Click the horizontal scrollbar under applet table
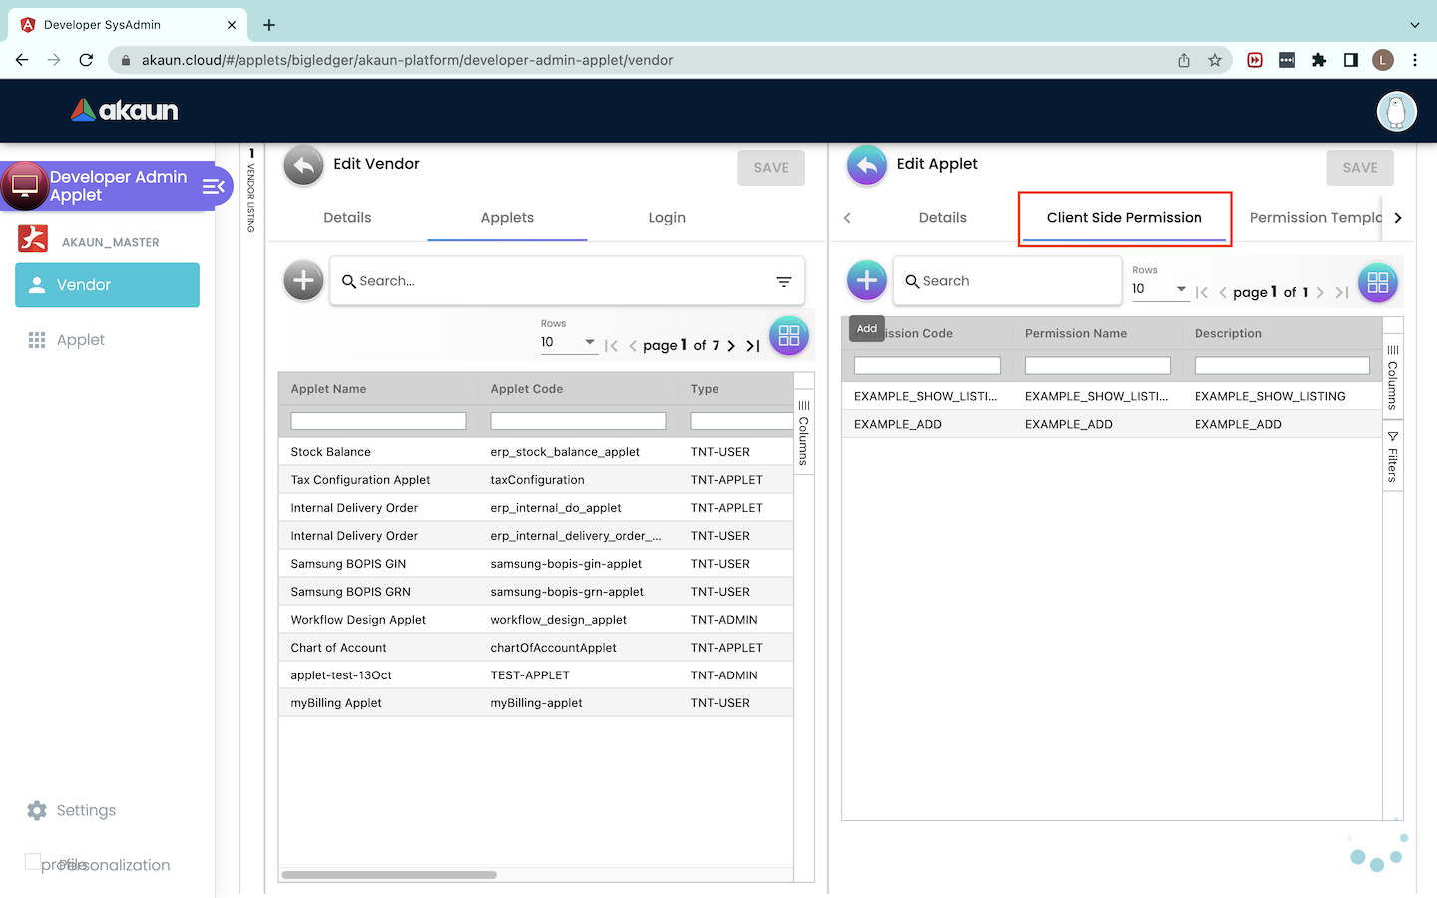Image resolution: width=1437 pixels, height=898 pixels. tap(389, 875)
